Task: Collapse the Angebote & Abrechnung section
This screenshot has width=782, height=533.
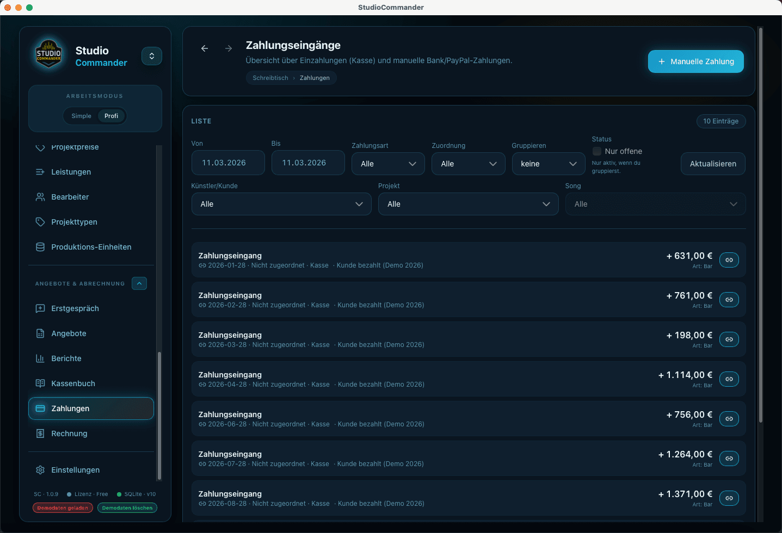Action: 139,283
